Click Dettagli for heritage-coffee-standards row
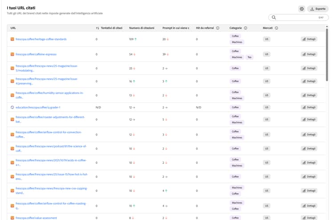This screenshot has width=334, height=220. [309, 39]
